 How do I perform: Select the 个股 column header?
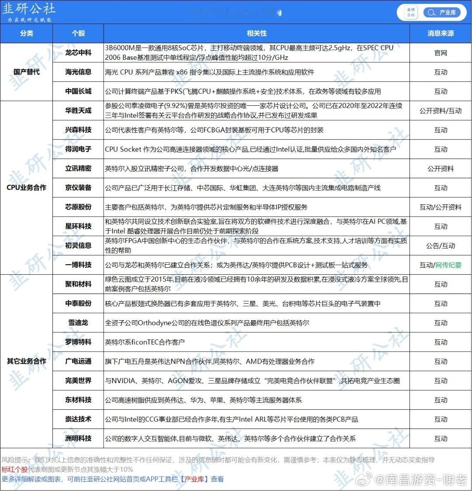[x=78, y=33]
